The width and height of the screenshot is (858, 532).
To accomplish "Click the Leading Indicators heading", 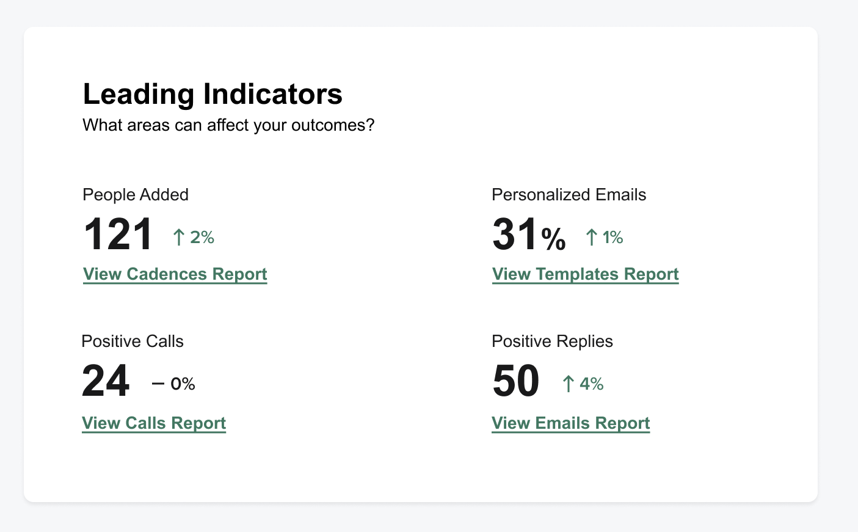I will coord(213,94).
